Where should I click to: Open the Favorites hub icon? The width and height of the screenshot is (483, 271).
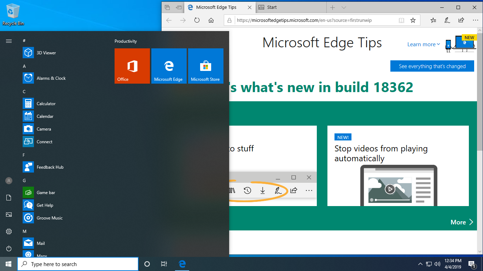tap(433, 20)
